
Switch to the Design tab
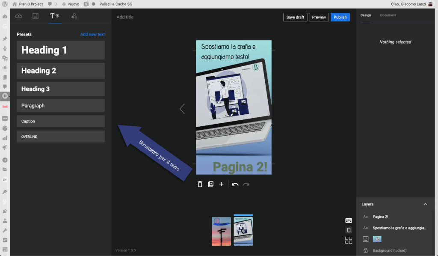(366, 15)
